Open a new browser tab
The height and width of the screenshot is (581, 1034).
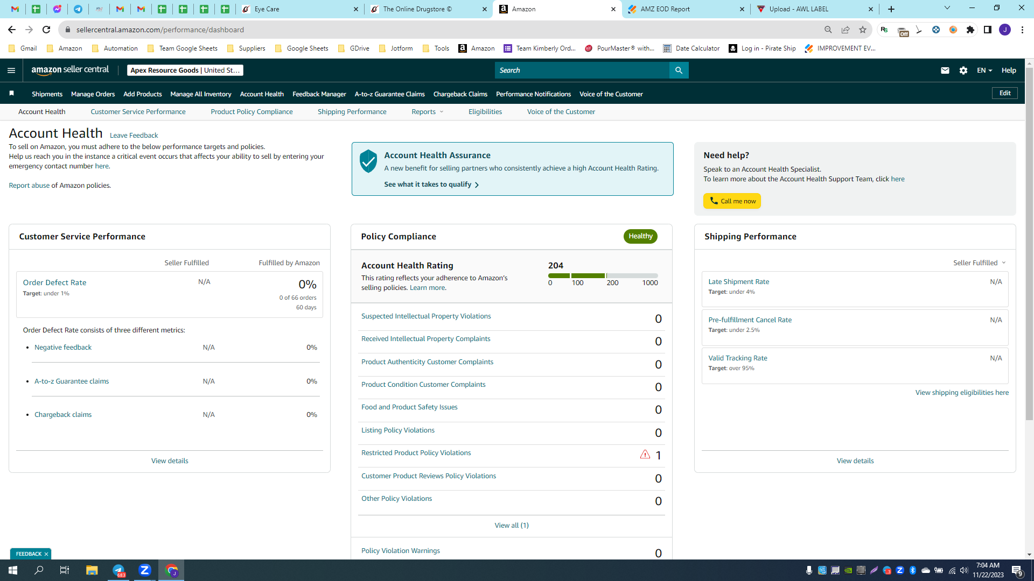point(891,9)
